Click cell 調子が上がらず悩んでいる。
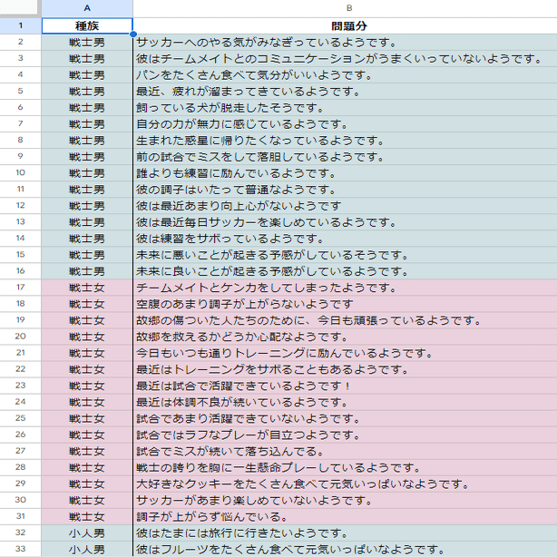The image size is (557, 557). (345, 516)
